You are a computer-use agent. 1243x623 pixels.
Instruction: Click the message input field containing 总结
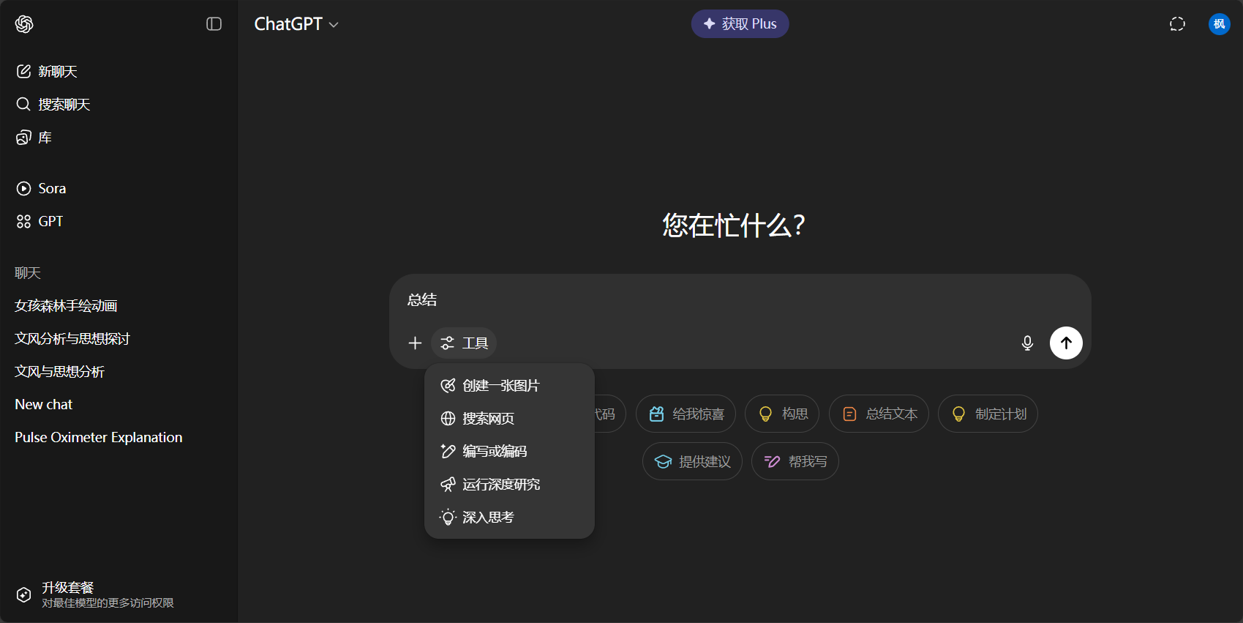[x=740, y=299]
